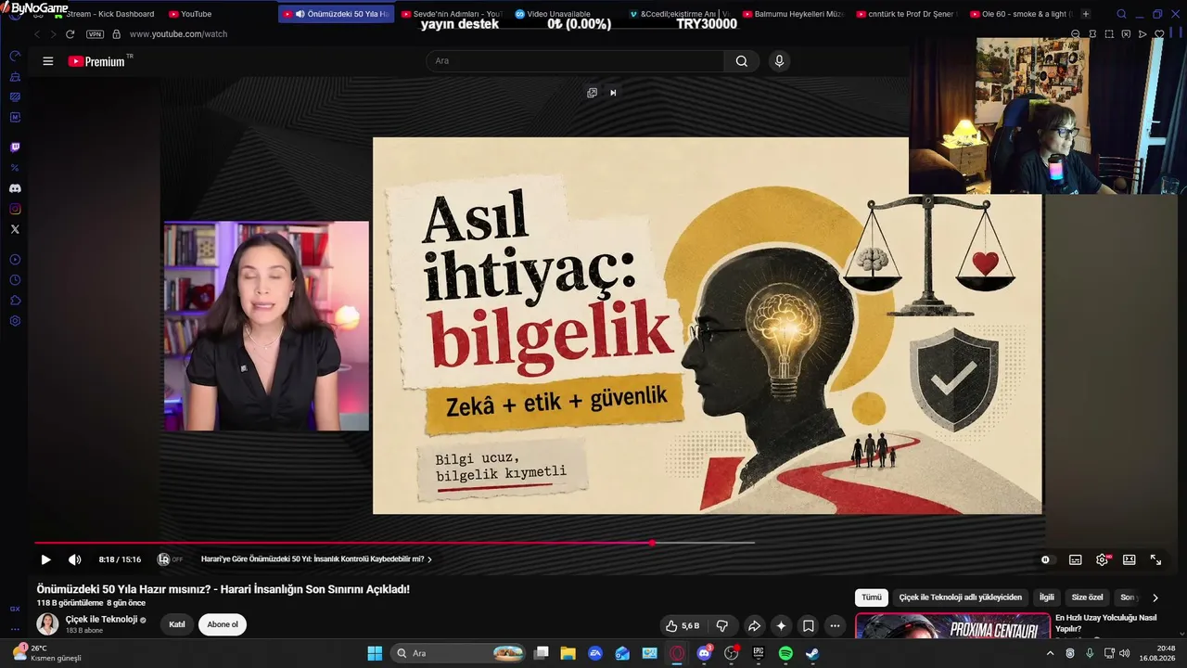Image resolution: width=1187 pixels, height=668 pixels.
Task: Expand the chapter title in player controls
Action: point(316,559)
